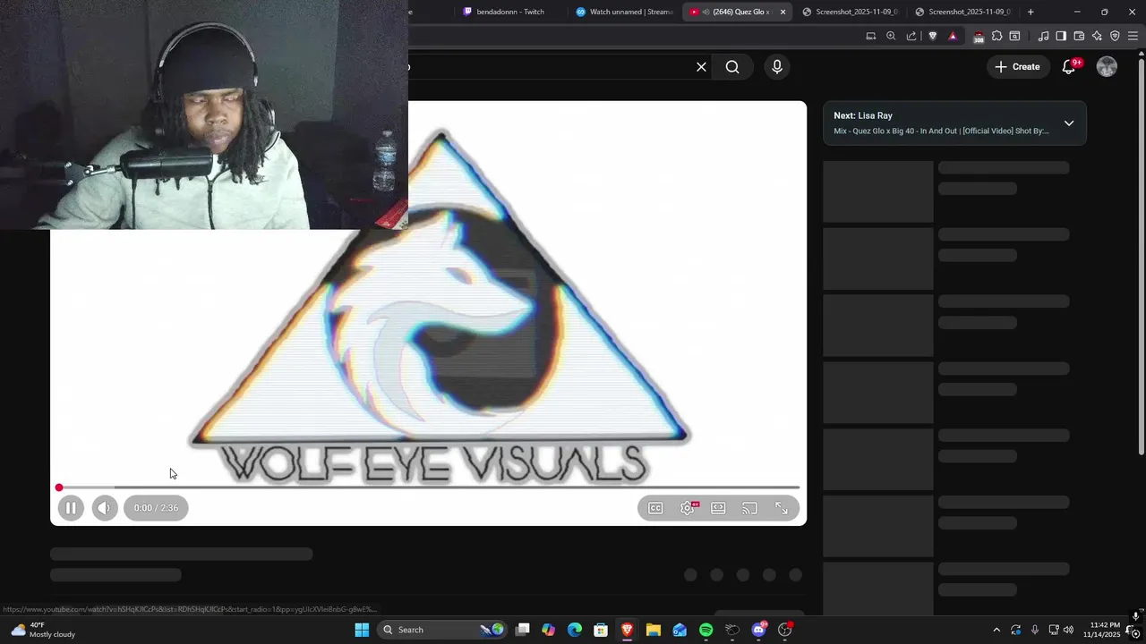Clear the YouTube search box with X
The width and height of the screenshot is (1146, 644).
click(701, 67)
